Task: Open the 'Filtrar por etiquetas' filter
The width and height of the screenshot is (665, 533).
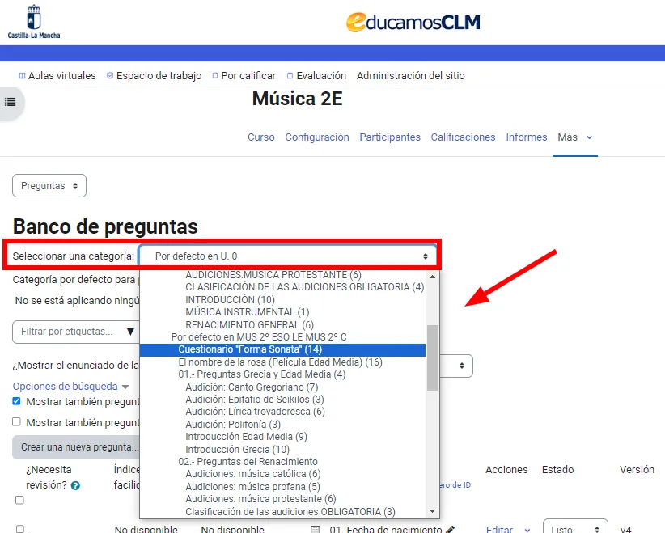Action: (x=75, y=332)
